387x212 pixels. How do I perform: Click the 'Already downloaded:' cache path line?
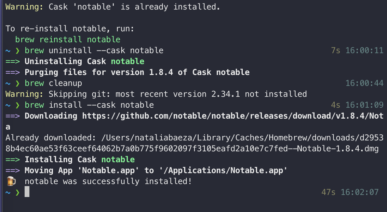point(194,143)
